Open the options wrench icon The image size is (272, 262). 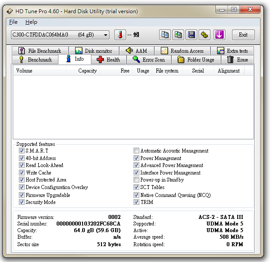[x=204, y=35]
